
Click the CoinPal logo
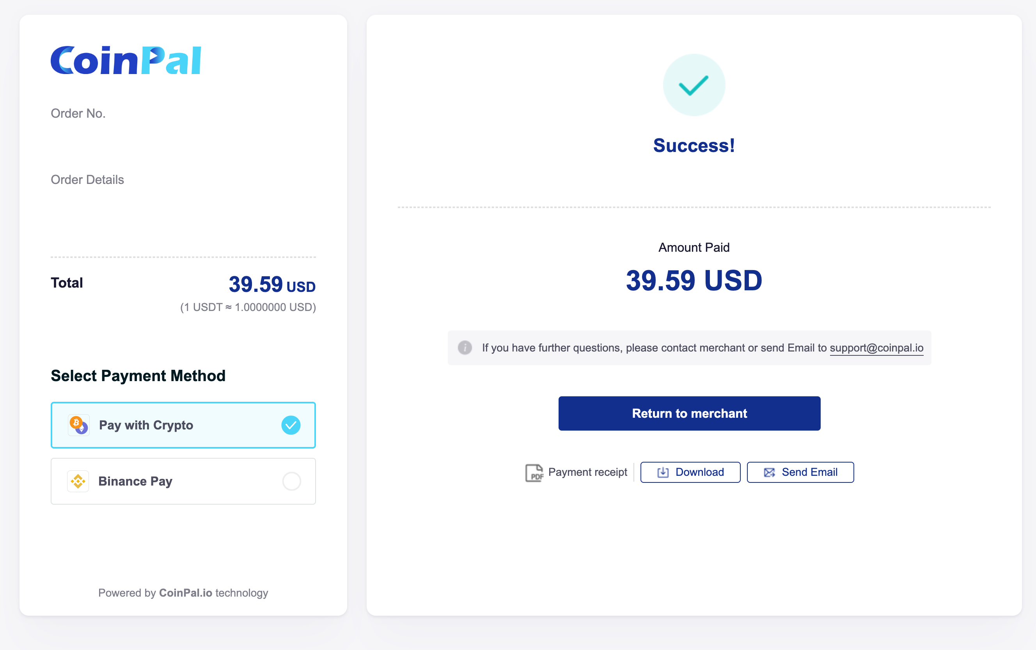click(x=126, y=61)
